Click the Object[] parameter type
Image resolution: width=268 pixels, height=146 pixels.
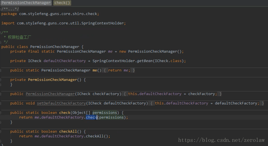pyautogui.click(x=81, y=113)
